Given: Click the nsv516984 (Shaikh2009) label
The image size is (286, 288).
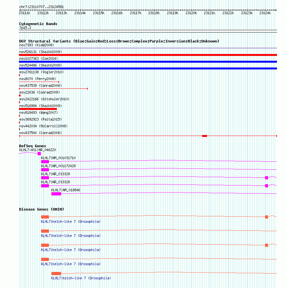Looking at the screenshot, I should click(x=40, y=106).
